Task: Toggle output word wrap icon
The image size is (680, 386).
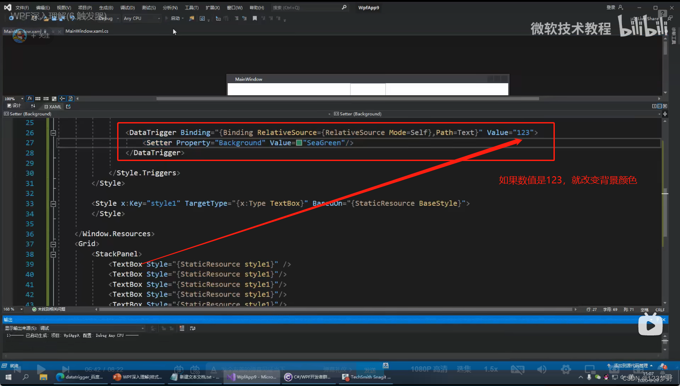Action: tap(193, 328)
